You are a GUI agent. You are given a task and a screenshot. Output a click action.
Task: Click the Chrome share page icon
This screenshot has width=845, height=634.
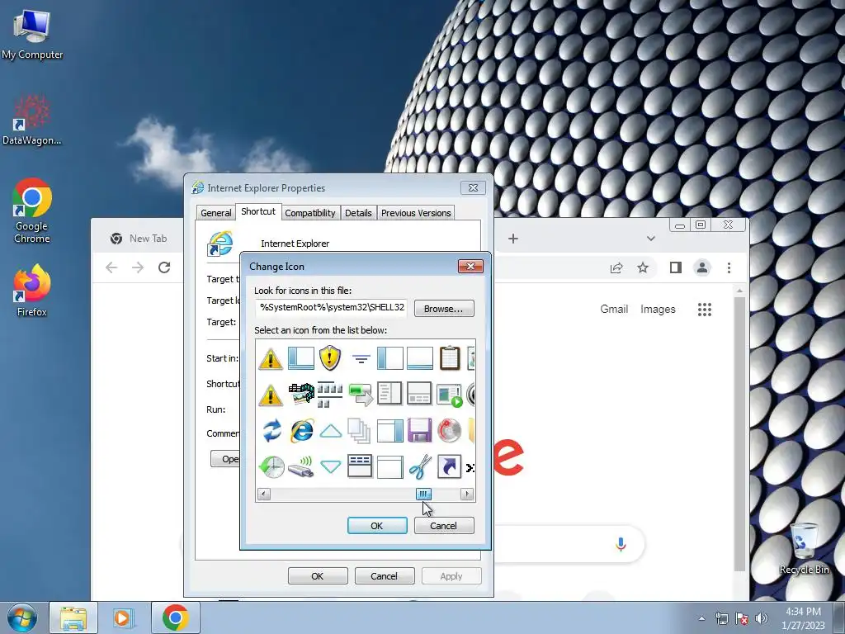616,267
